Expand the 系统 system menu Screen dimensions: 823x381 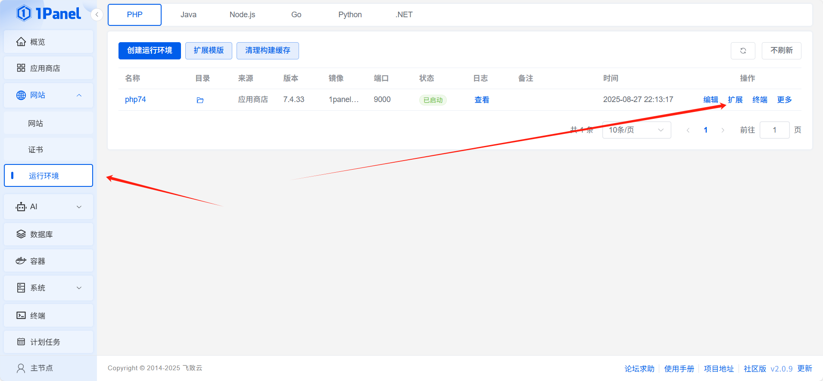[x=48, y=288]
